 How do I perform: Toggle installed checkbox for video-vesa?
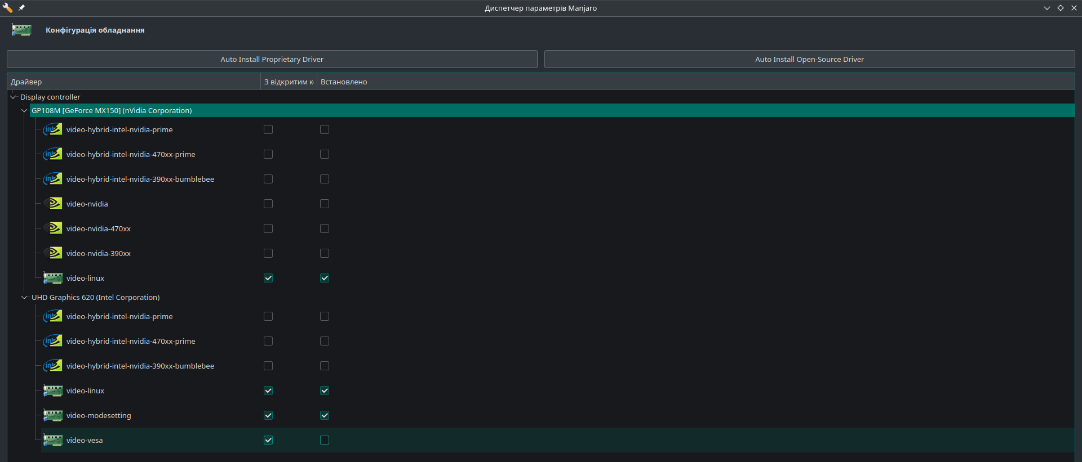point(325,440)
